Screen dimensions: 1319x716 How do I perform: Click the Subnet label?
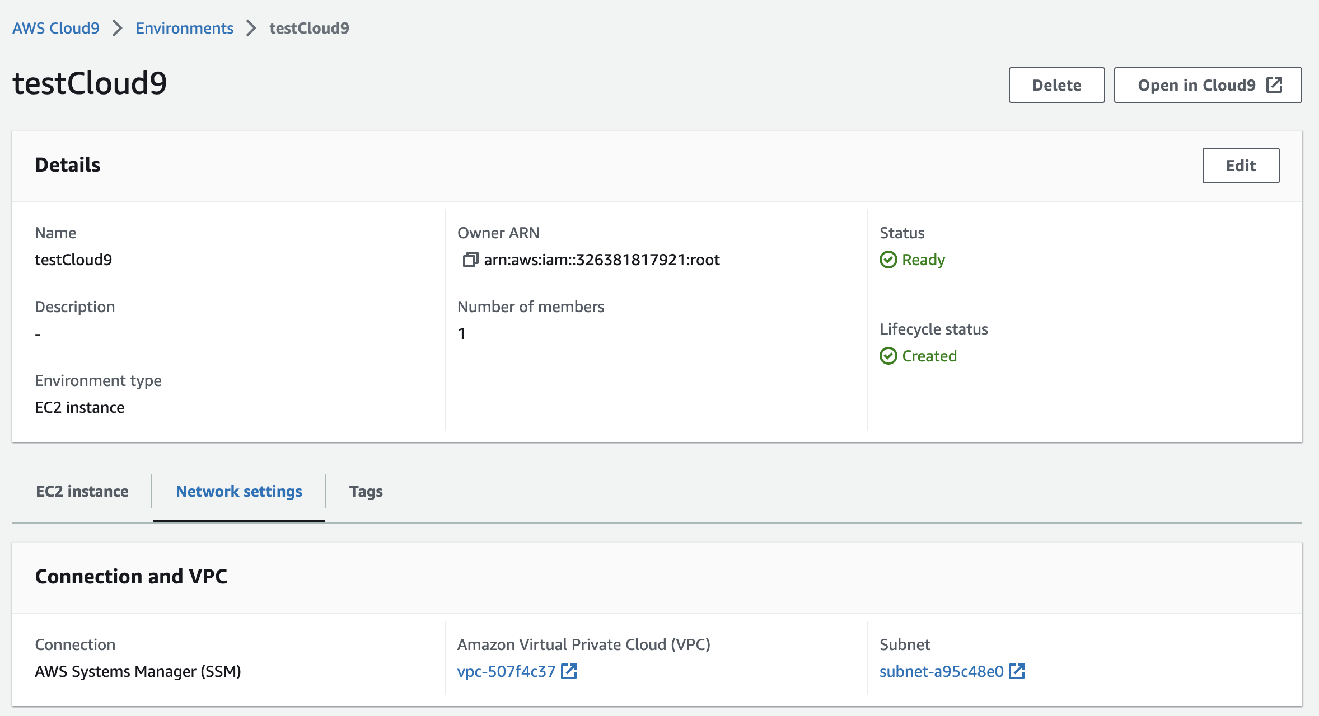905,644
